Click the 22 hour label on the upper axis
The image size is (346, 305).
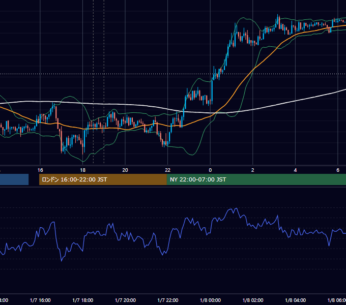point(168,170)
